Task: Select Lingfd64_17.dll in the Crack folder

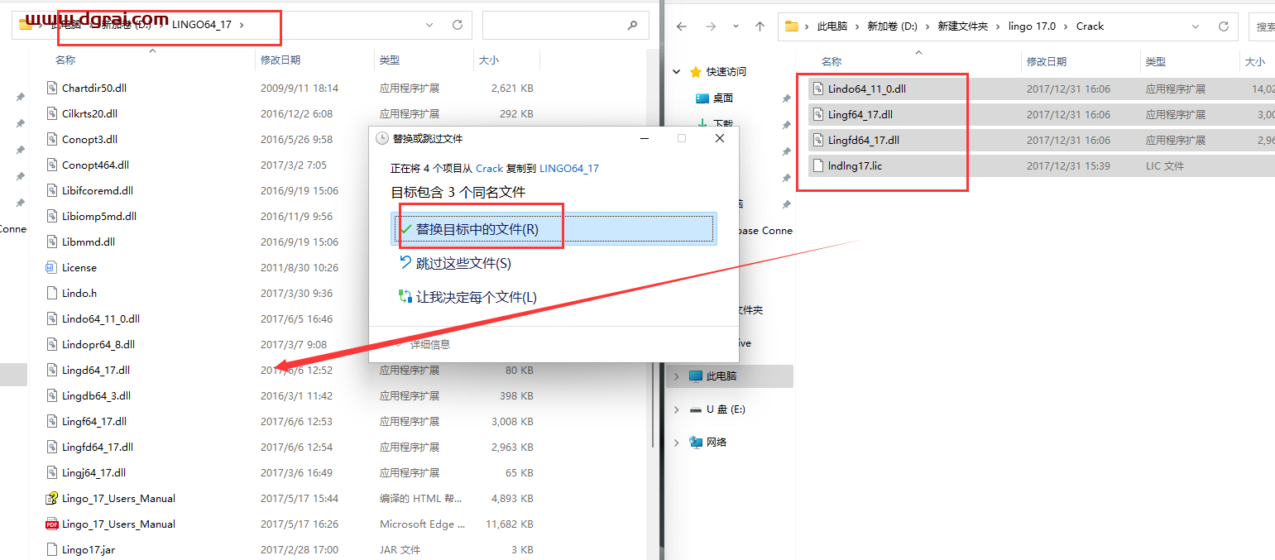Action: [863, 140]
